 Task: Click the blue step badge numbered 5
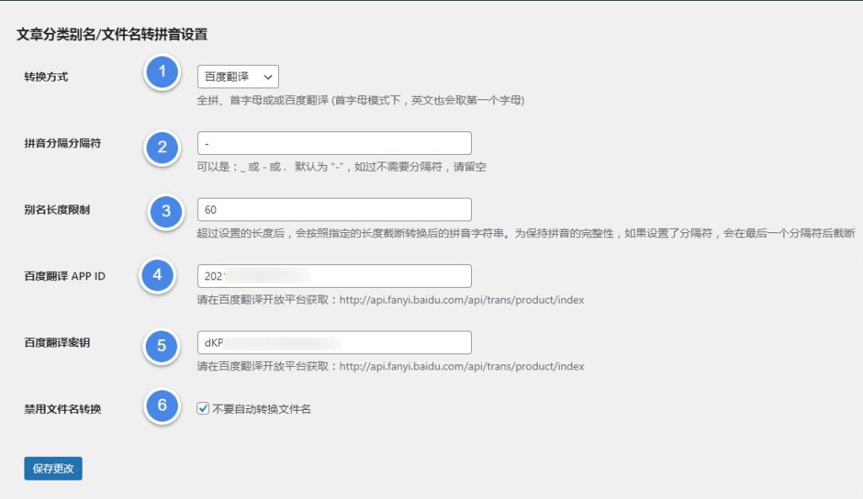click(x=160, y=345)
